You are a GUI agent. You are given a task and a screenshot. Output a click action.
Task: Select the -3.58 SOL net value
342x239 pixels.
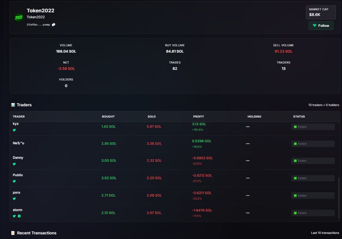click(x=66, y=69)
